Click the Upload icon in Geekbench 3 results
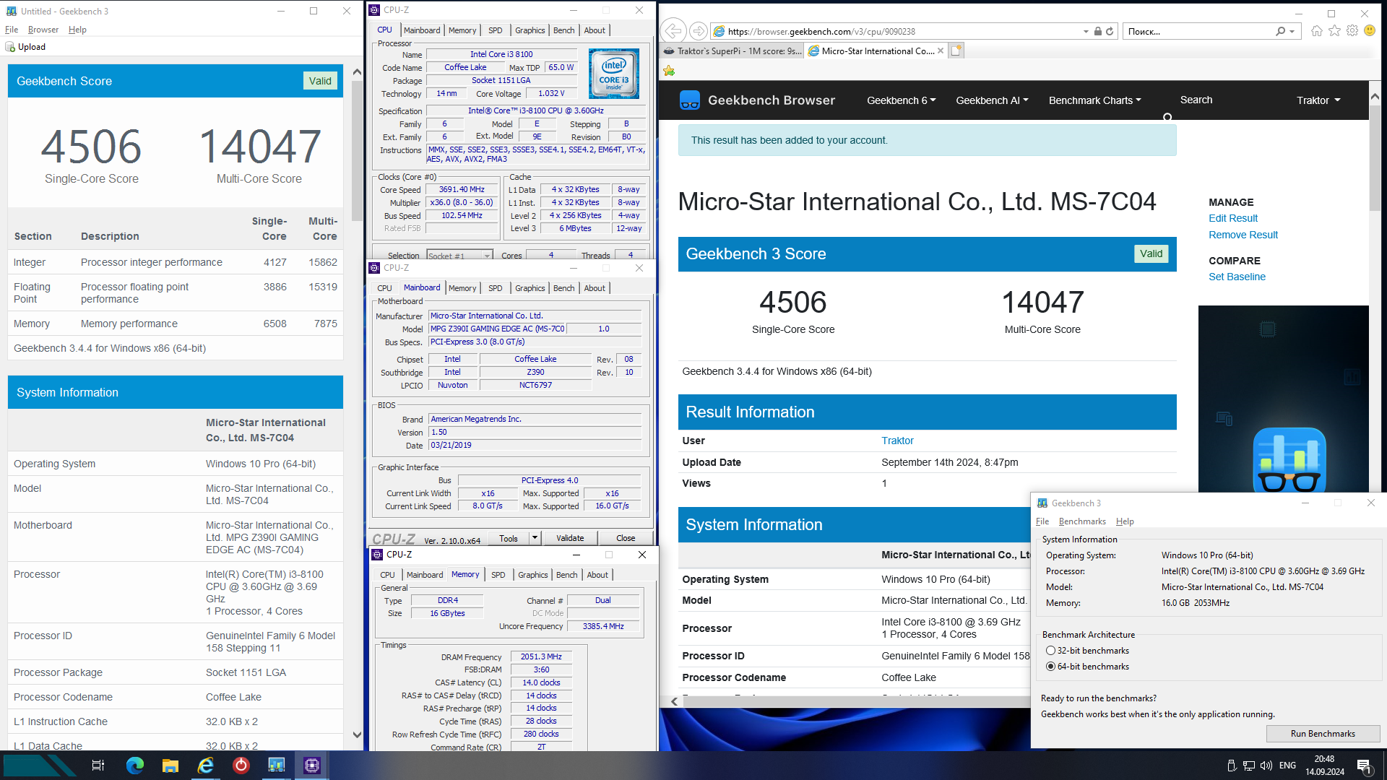The image size is (1387, 780). point(10,47)
